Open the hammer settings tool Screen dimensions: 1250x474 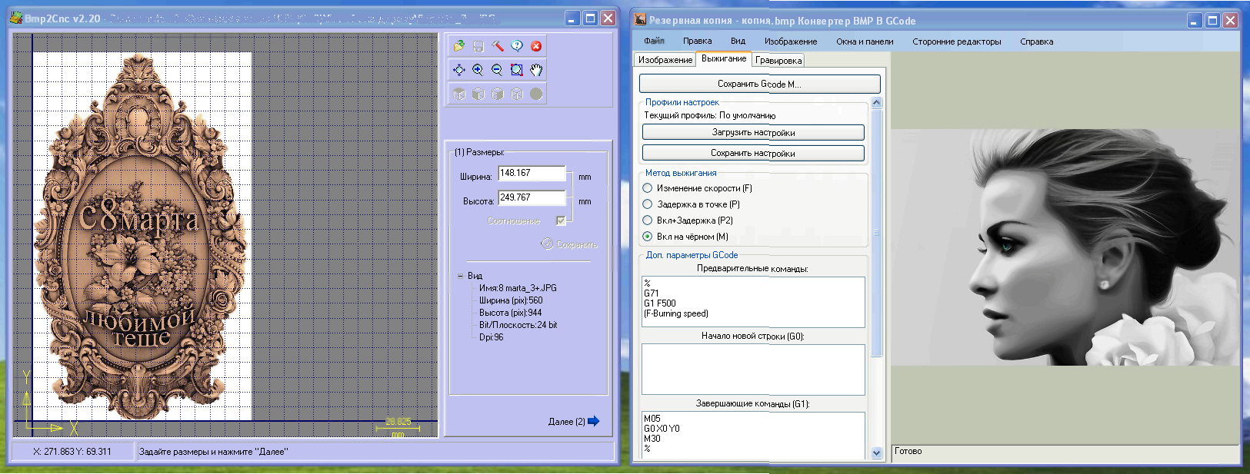pyautogui.click(x=498, y=46)
